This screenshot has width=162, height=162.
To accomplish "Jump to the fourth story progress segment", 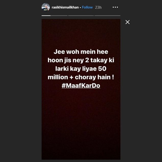I will pyautogui.click(x=107, y=16).
